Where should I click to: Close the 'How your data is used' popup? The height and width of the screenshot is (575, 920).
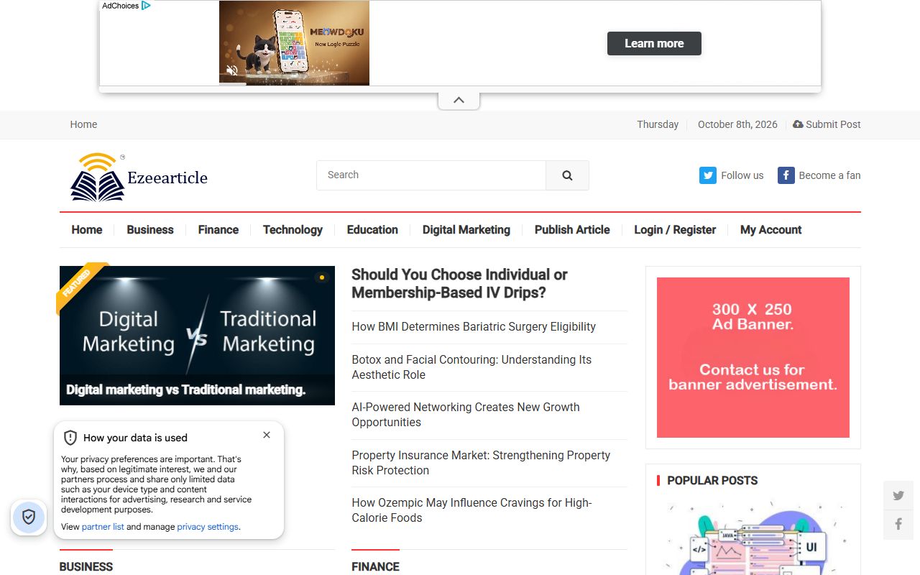point(267,435)
